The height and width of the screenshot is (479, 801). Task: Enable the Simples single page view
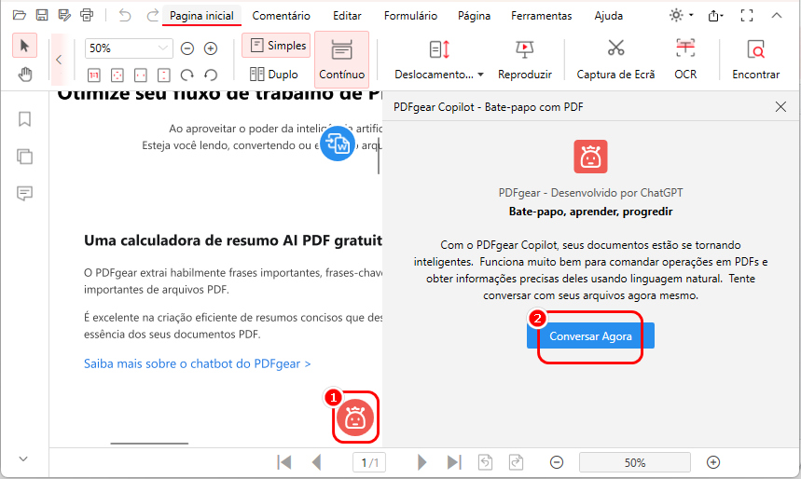(276, 46)
